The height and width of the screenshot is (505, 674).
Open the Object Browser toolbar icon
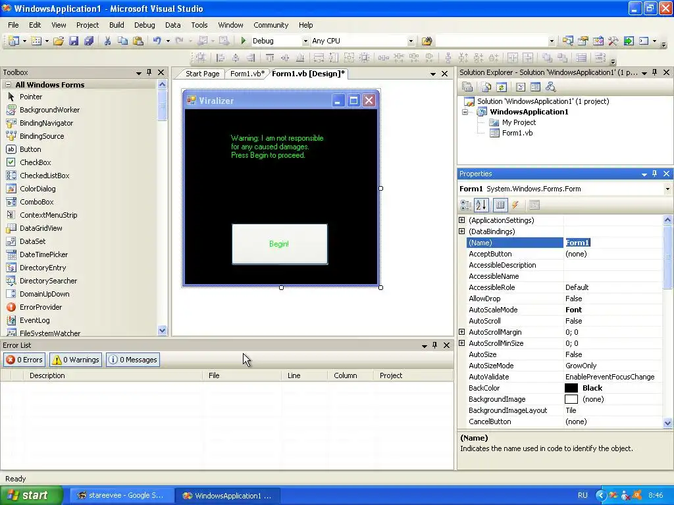coord(598,41)
